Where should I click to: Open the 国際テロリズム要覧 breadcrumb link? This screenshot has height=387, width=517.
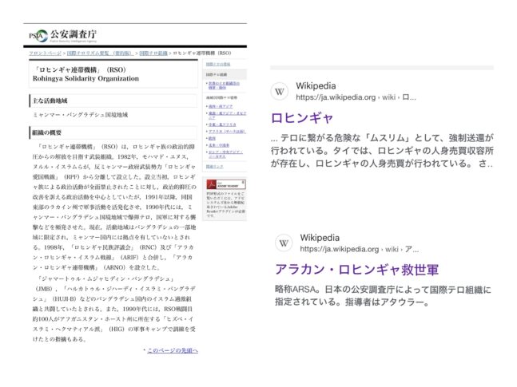tap(100, 53)
